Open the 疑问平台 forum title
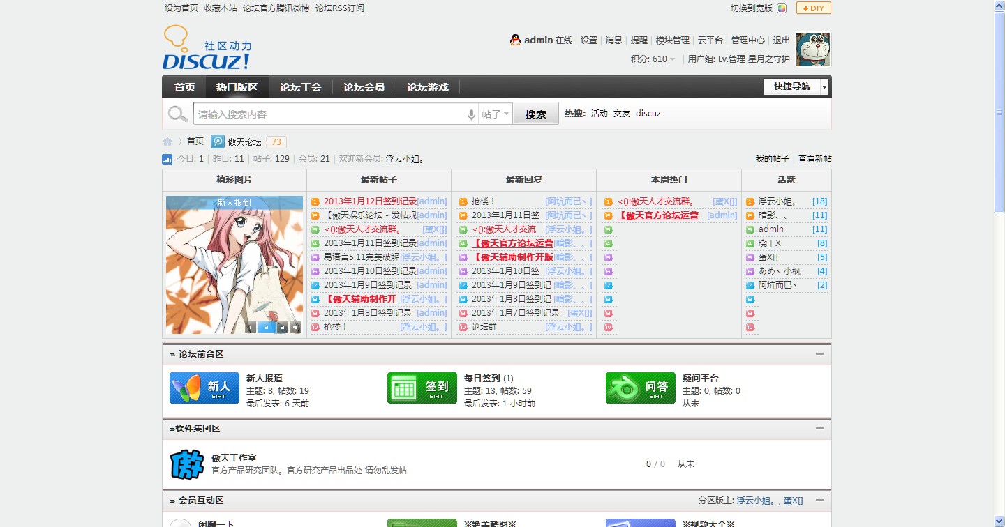The width and height of the screenshot is (1005, 527). [701, 378]
